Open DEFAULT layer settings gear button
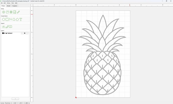 click(x=25, y=33)
